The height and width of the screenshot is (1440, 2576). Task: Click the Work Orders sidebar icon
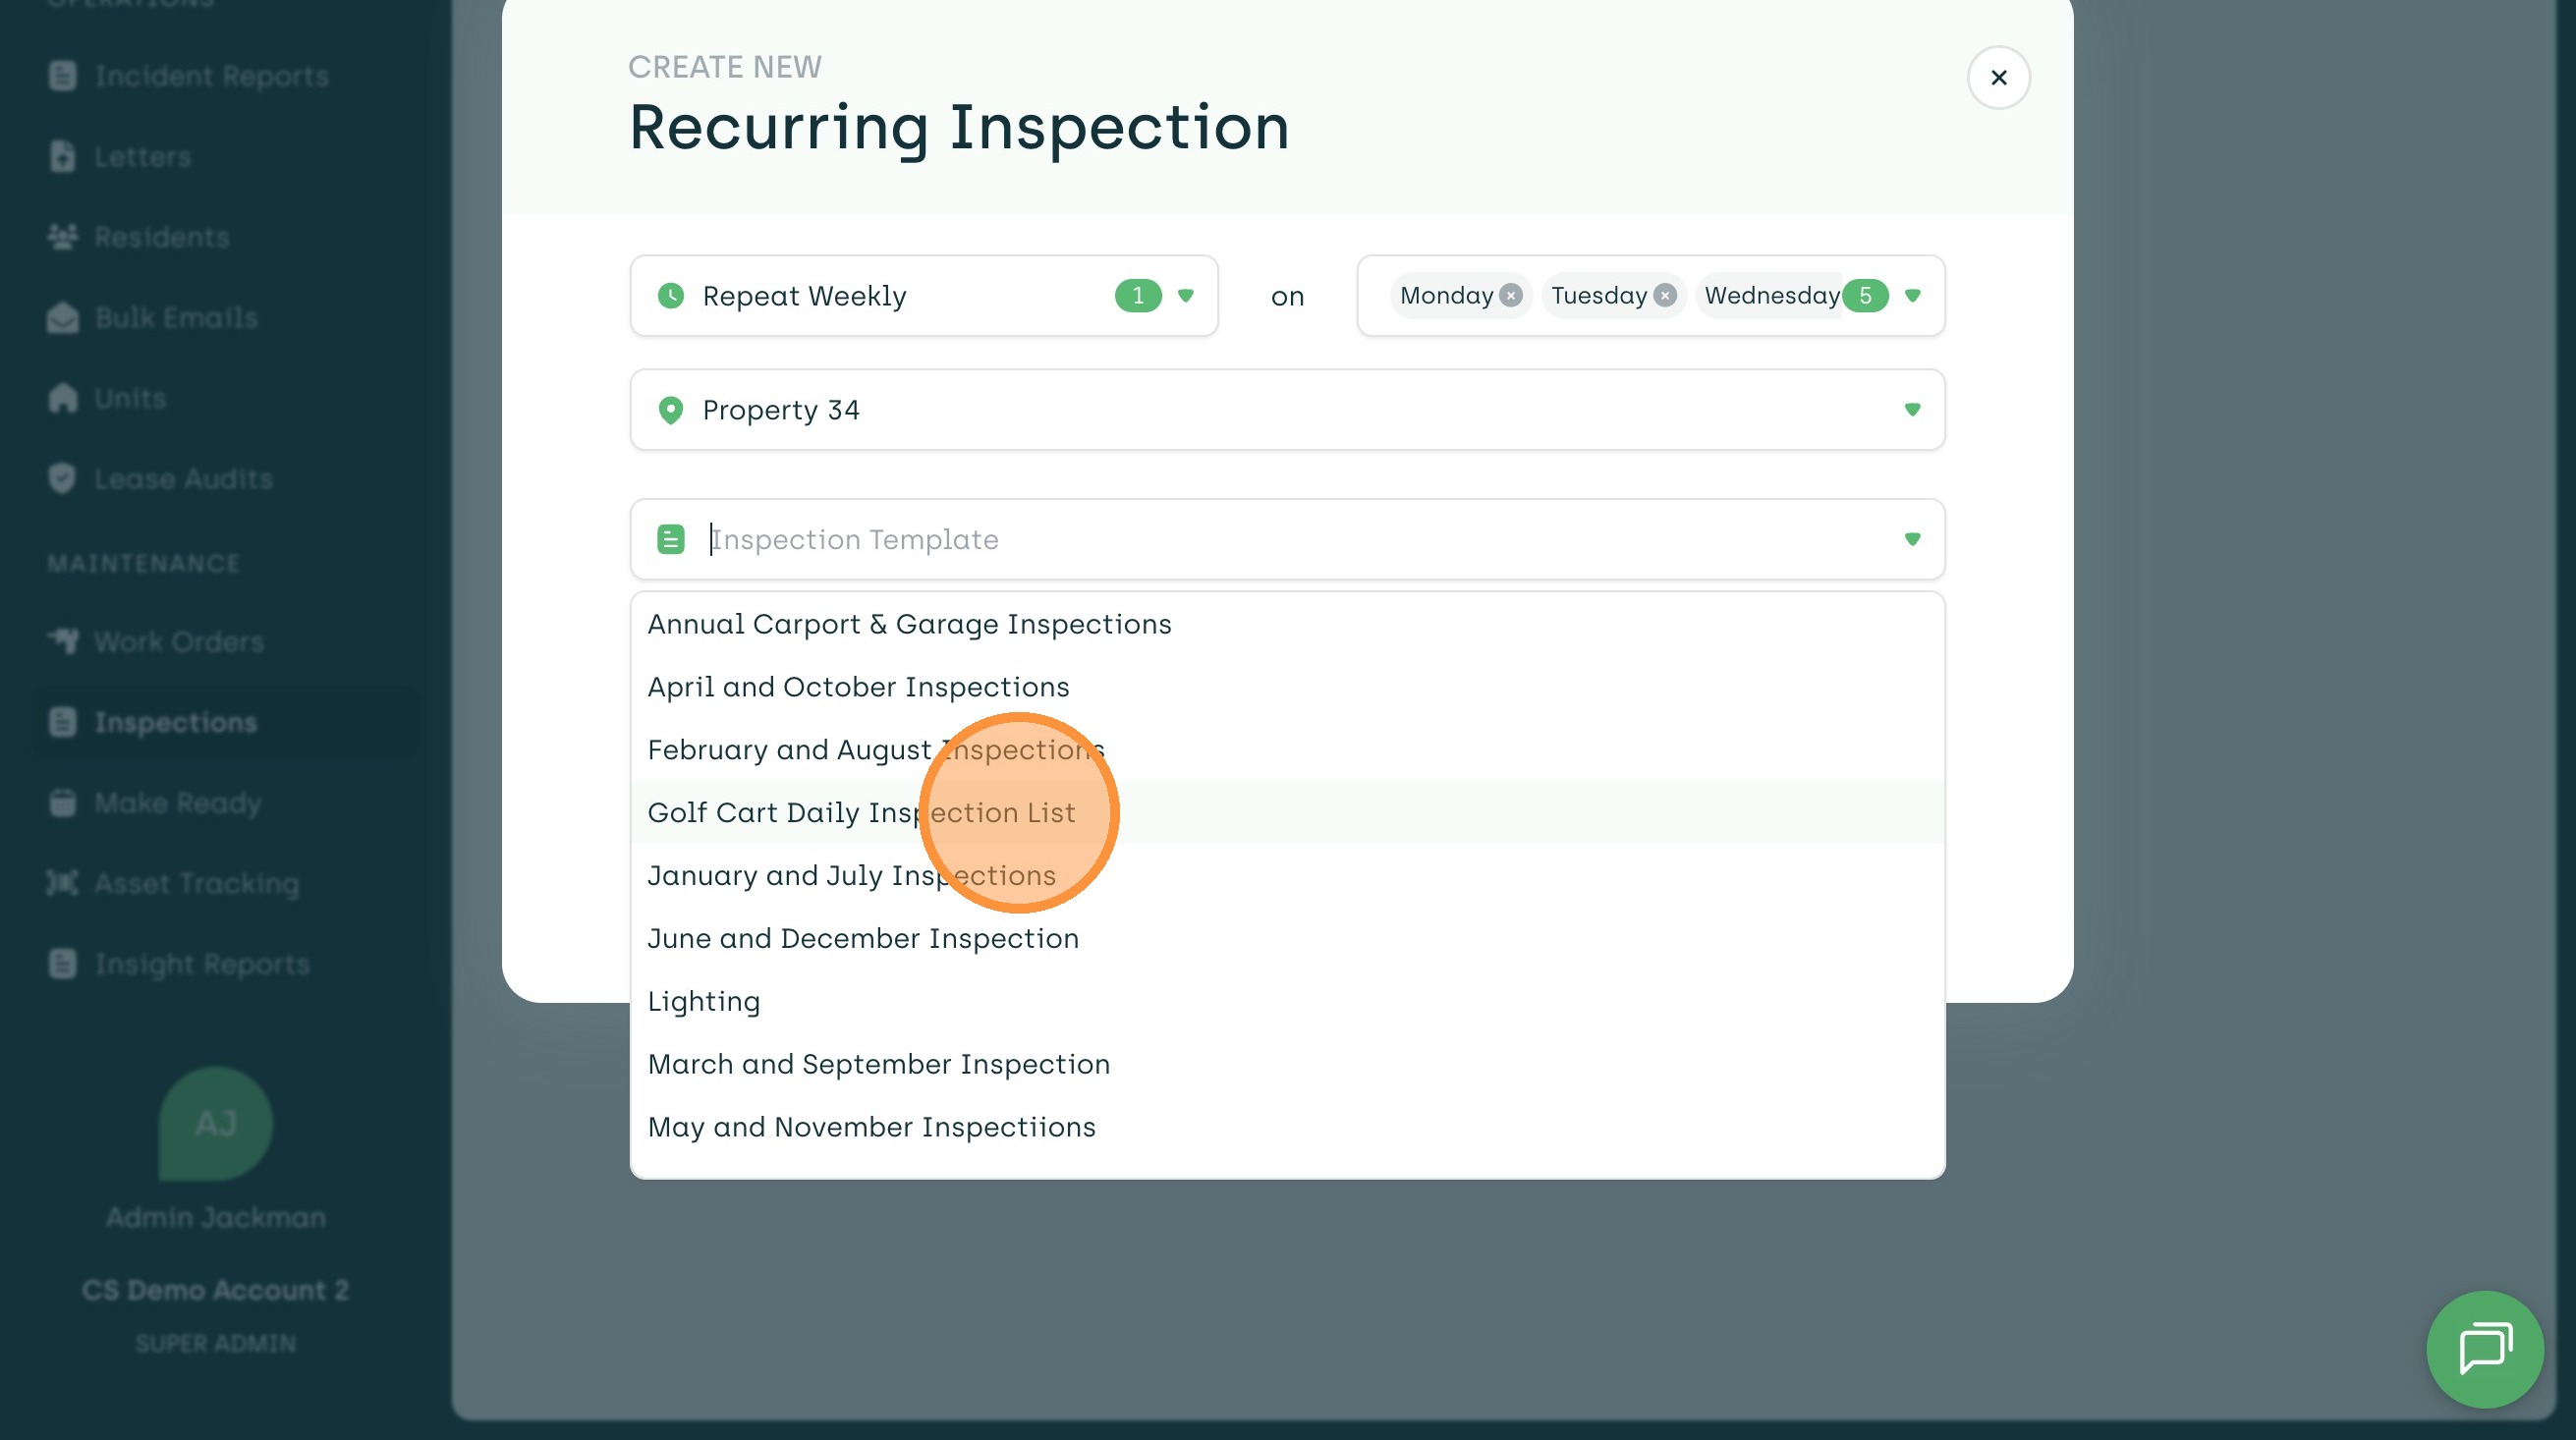pyautogui.click(x=63, y=641)
